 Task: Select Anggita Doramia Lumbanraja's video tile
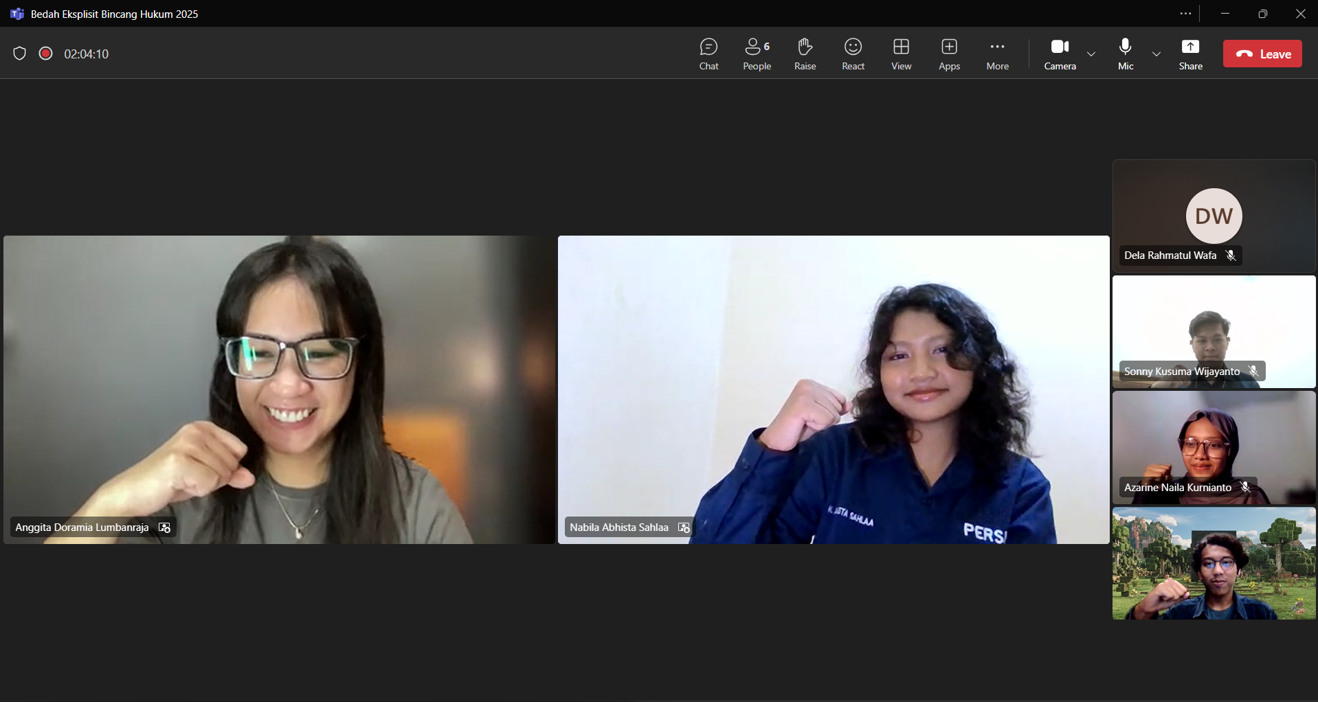pyautogui.click(x=279, y=389)
